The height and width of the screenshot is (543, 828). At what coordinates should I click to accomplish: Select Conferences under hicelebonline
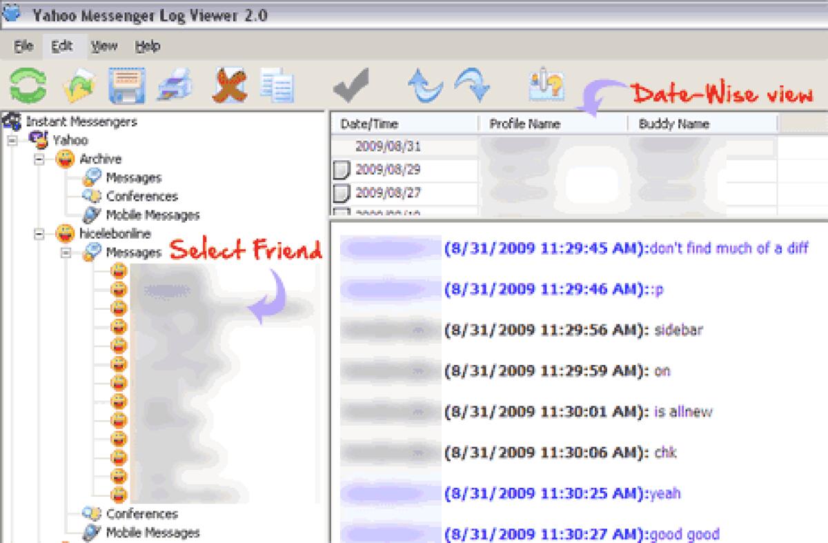pyautogui.click(x=142, y=514)
